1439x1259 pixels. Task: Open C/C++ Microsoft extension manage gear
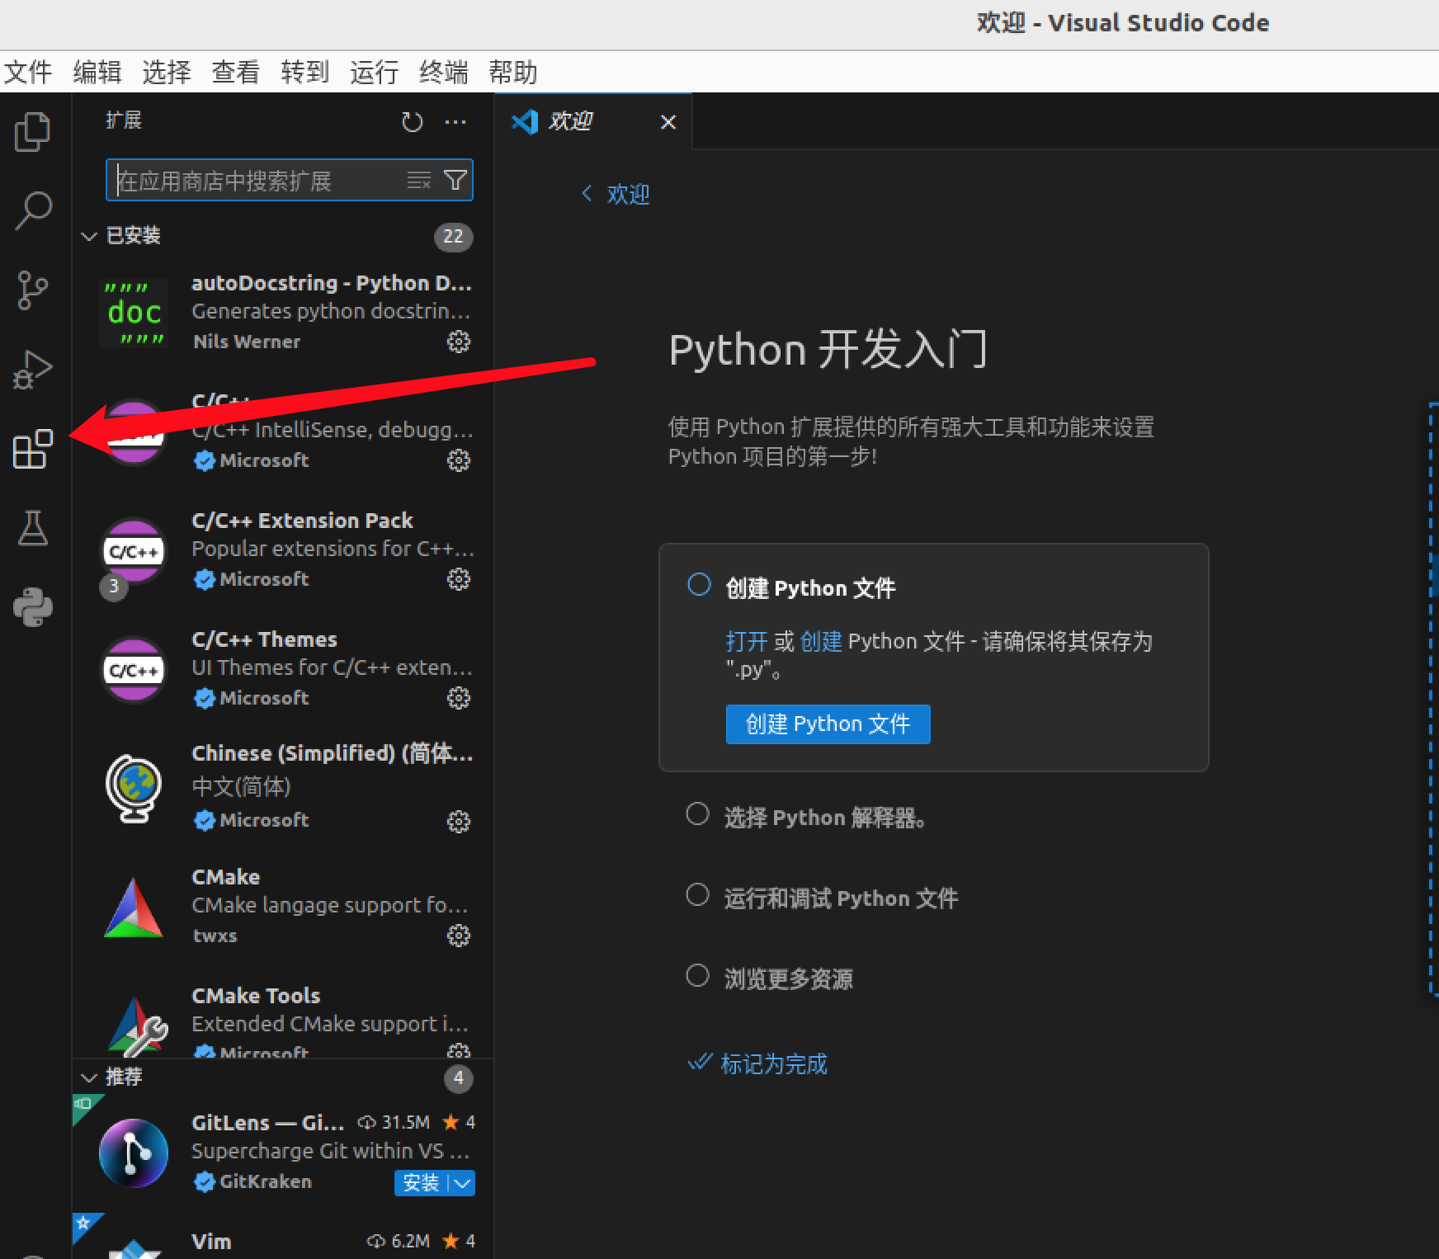pyautogui.click(x=459, y=460)
